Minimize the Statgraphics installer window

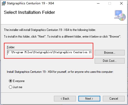click(x=98, y=3)
